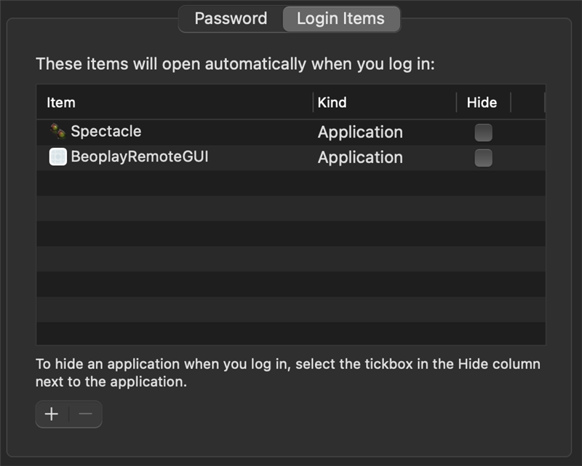The width and height of the screenshot is (582, 466).
Task: Click first empty row below BeoplayRemoteGUI
Action: (291, 183)
